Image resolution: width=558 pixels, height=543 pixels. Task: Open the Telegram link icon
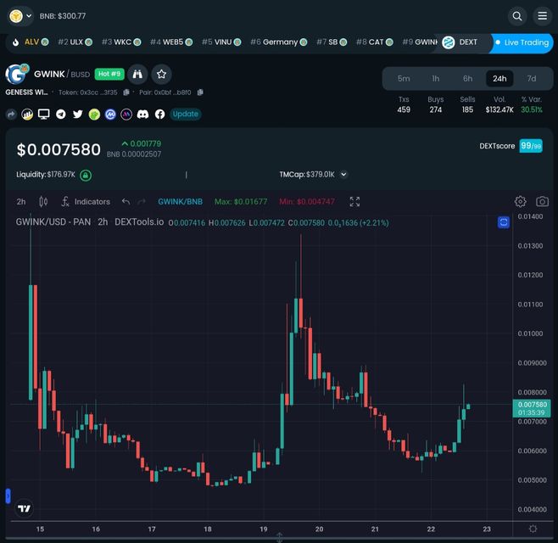[x=61, y=115]
